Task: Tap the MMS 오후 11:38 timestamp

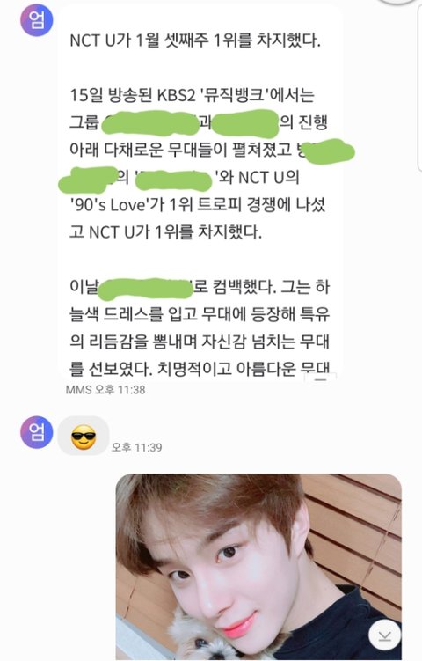Action: pyautogui.click(x=105, y=390)
